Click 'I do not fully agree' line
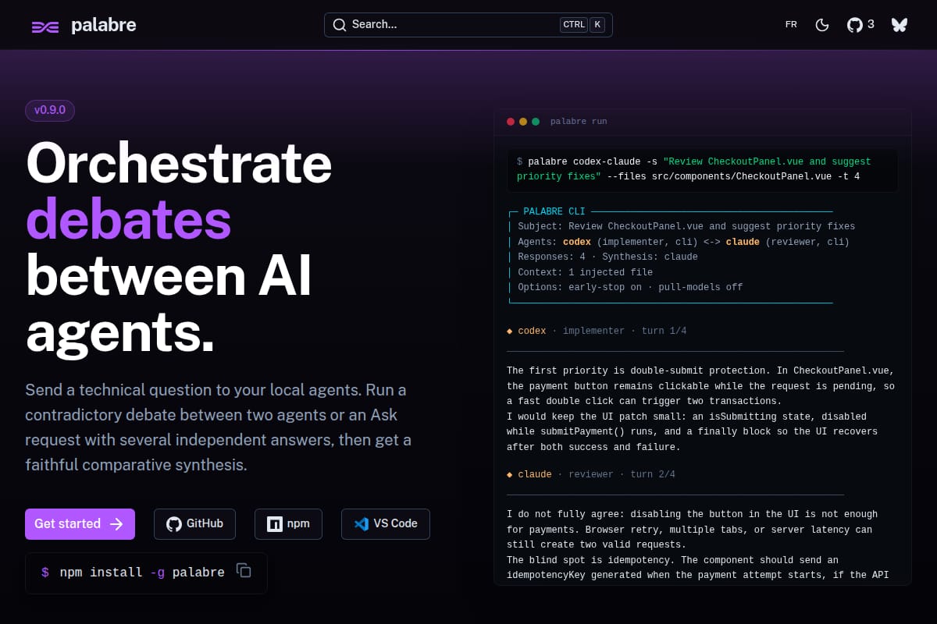Screen dimensions: 937x624 [x=692, y=514]
